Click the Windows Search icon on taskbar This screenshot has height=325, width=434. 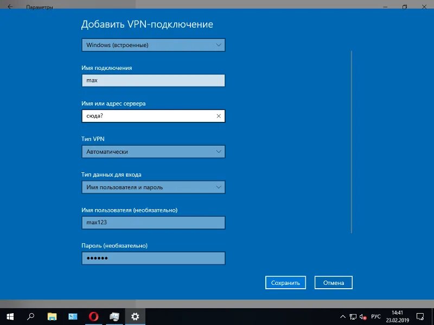click(30, 317)
